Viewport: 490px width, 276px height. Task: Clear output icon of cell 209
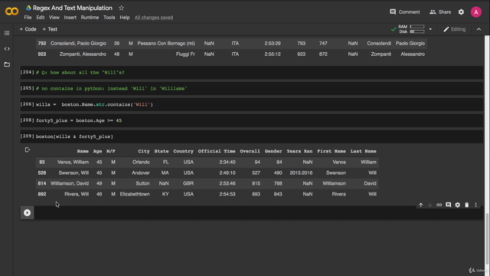point(28,150)
